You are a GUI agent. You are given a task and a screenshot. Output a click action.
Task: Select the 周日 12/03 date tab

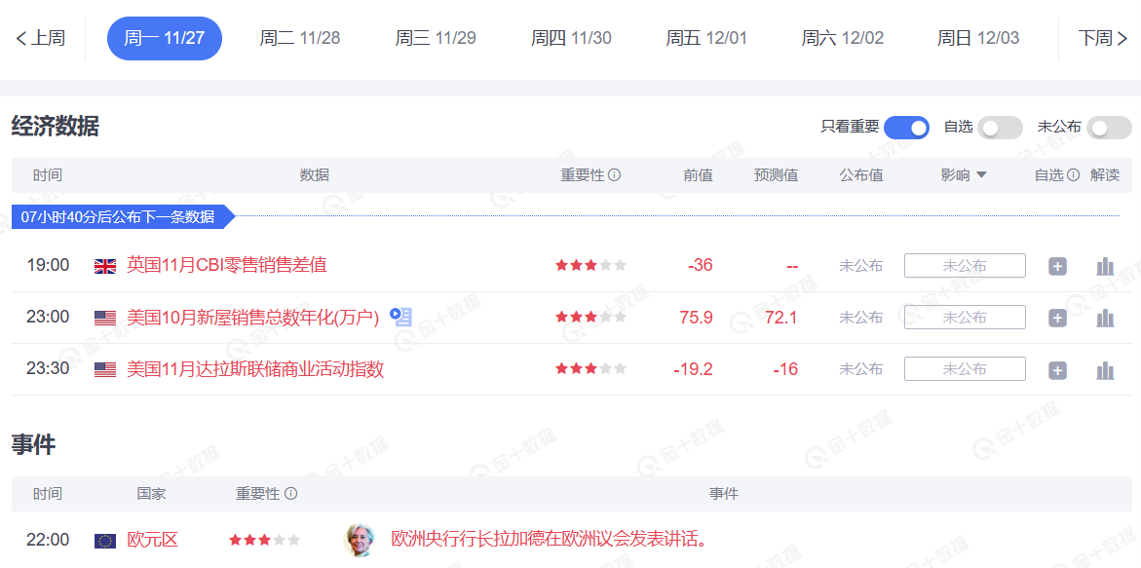(x=977, y=38)
